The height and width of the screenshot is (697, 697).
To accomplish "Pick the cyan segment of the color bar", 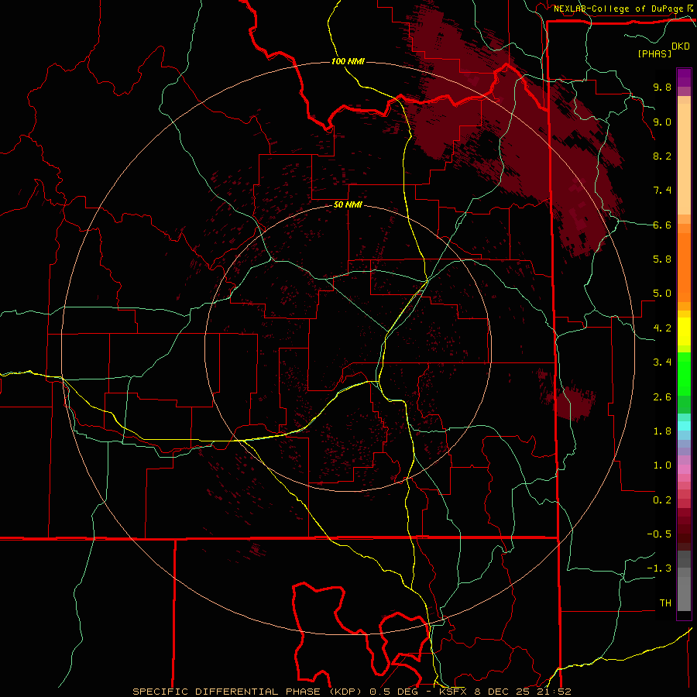I will [x=684, y=426].
